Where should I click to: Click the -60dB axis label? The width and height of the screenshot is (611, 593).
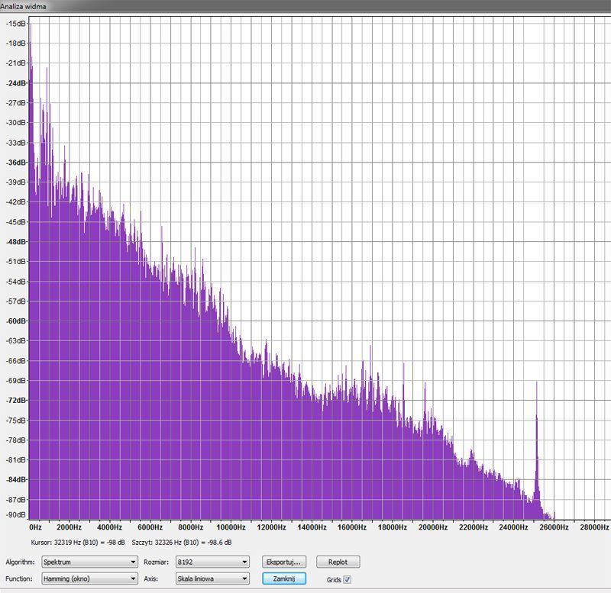pyautogui.click(x=15, y=321)
